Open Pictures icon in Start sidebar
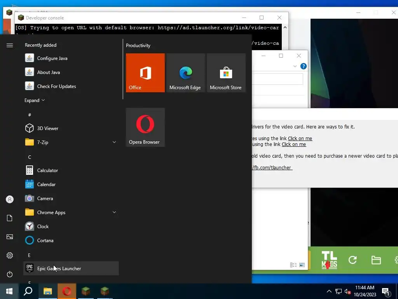Image resolution: width=398 pixels, height=299 pixels. [10, 237]
